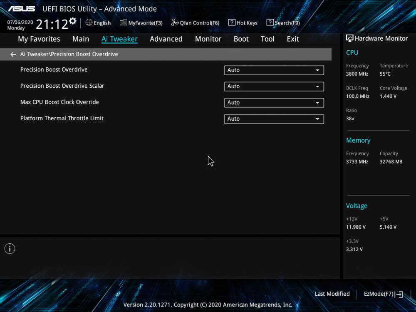Viewport: 416px width, 312px height.
Task: Click the 11.980 V reading
Action: pyautogui.click(x=356, y=227)
